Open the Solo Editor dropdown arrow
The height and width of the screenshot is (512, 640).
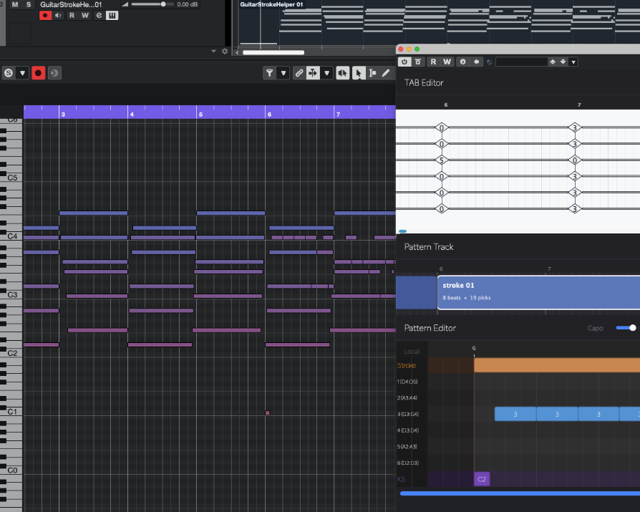pos(23,73)
